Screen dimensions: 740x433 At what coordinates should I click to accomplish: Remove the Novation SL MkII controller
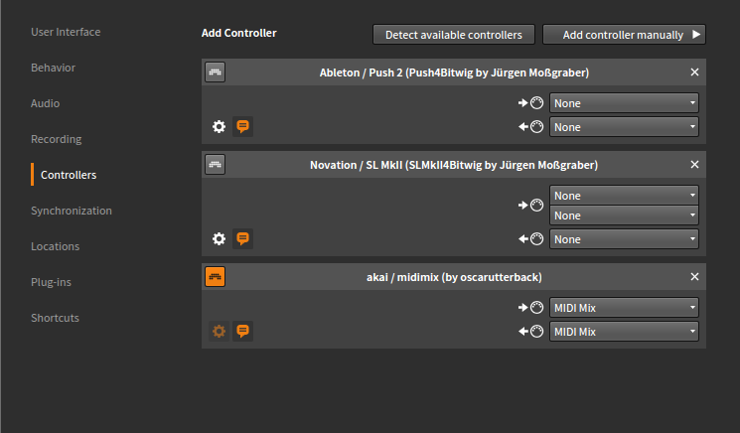(694, 165)
